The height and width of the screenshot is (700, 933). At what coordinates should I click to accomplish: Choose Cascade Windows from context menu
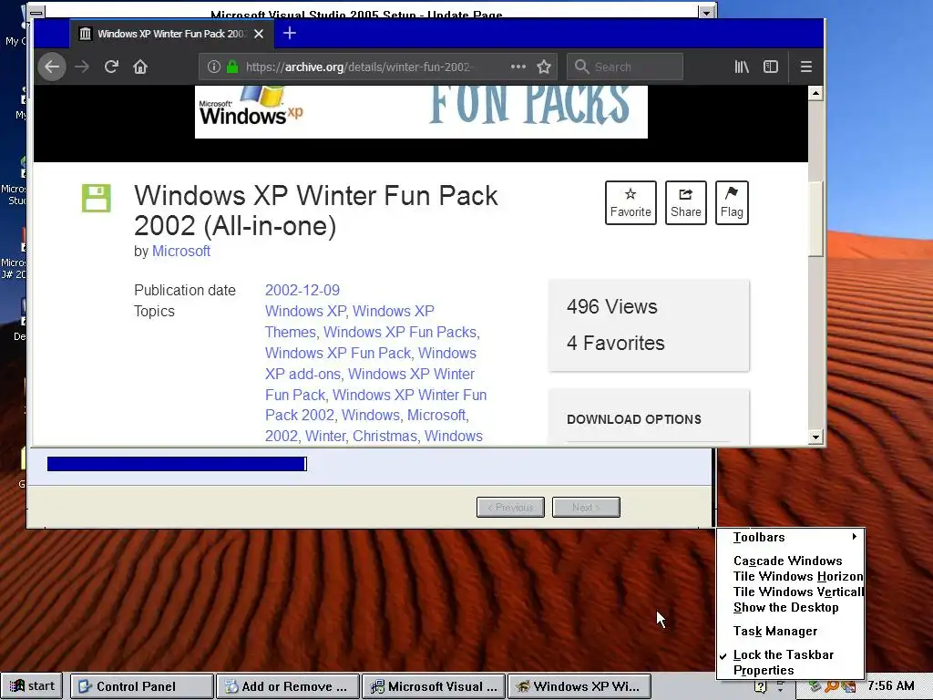click(x=791, y=561)
